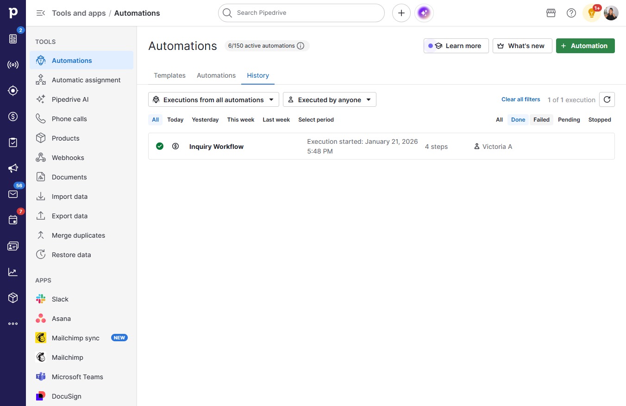
Task: Open Phone calls in Tools
Action: (x=81, y=119)
